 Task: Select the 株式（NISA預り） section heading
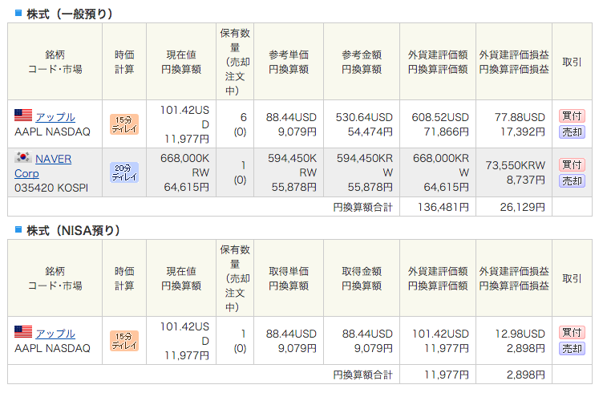tap(74, 231)
